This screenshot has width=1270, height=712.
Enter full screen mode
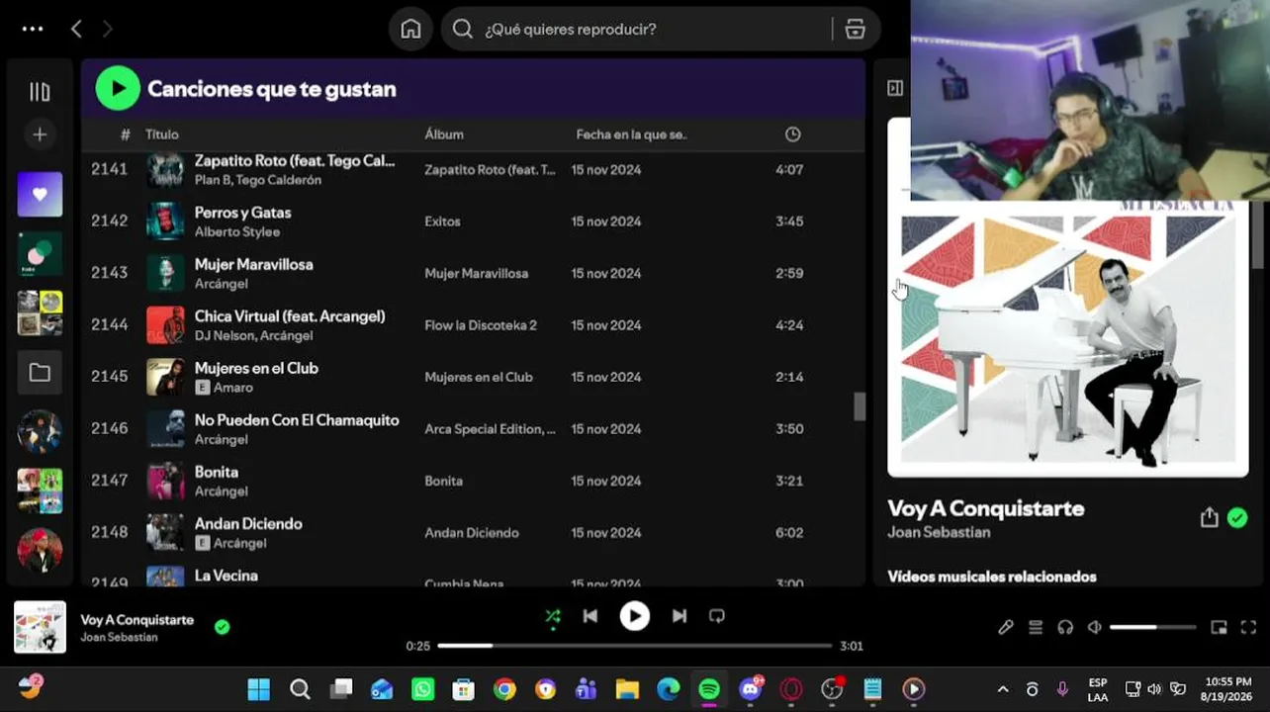1248,627
